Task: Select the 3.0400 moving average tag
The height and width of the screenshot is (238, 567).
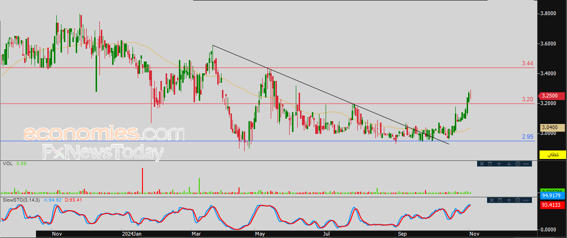Action: click(x=552, y=127)
